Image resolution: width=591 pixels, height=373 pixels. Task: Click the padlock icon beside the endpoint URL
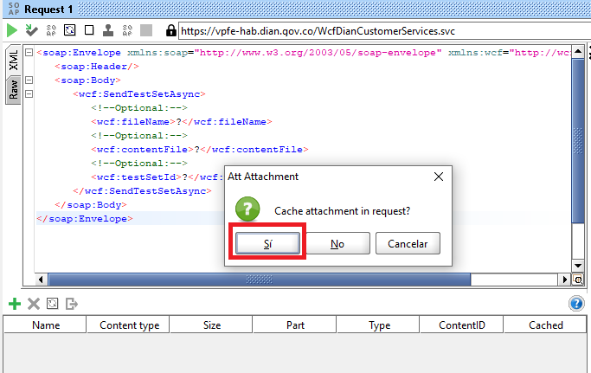[x=170, y=30]
